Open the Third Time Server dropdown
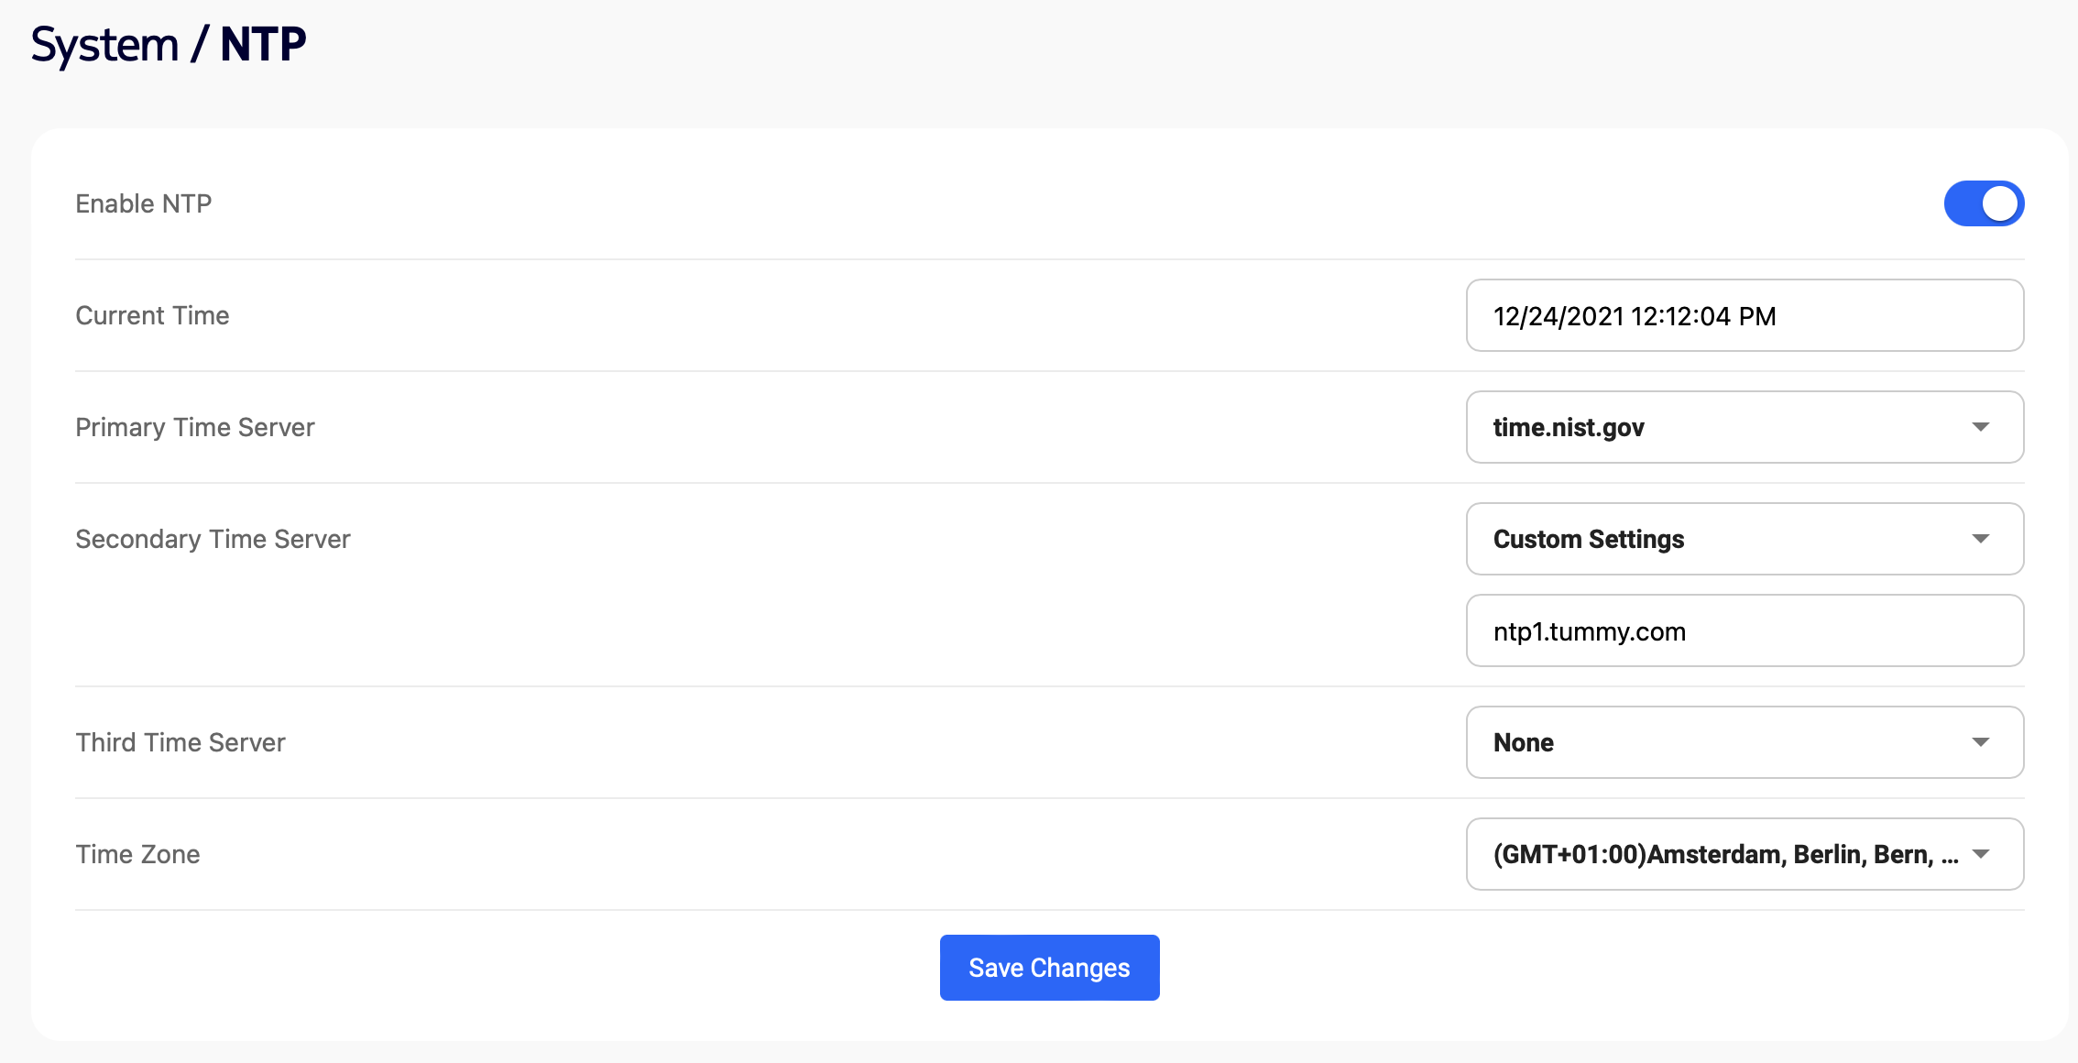The image size is (2078, 1063). [1723, 743]
